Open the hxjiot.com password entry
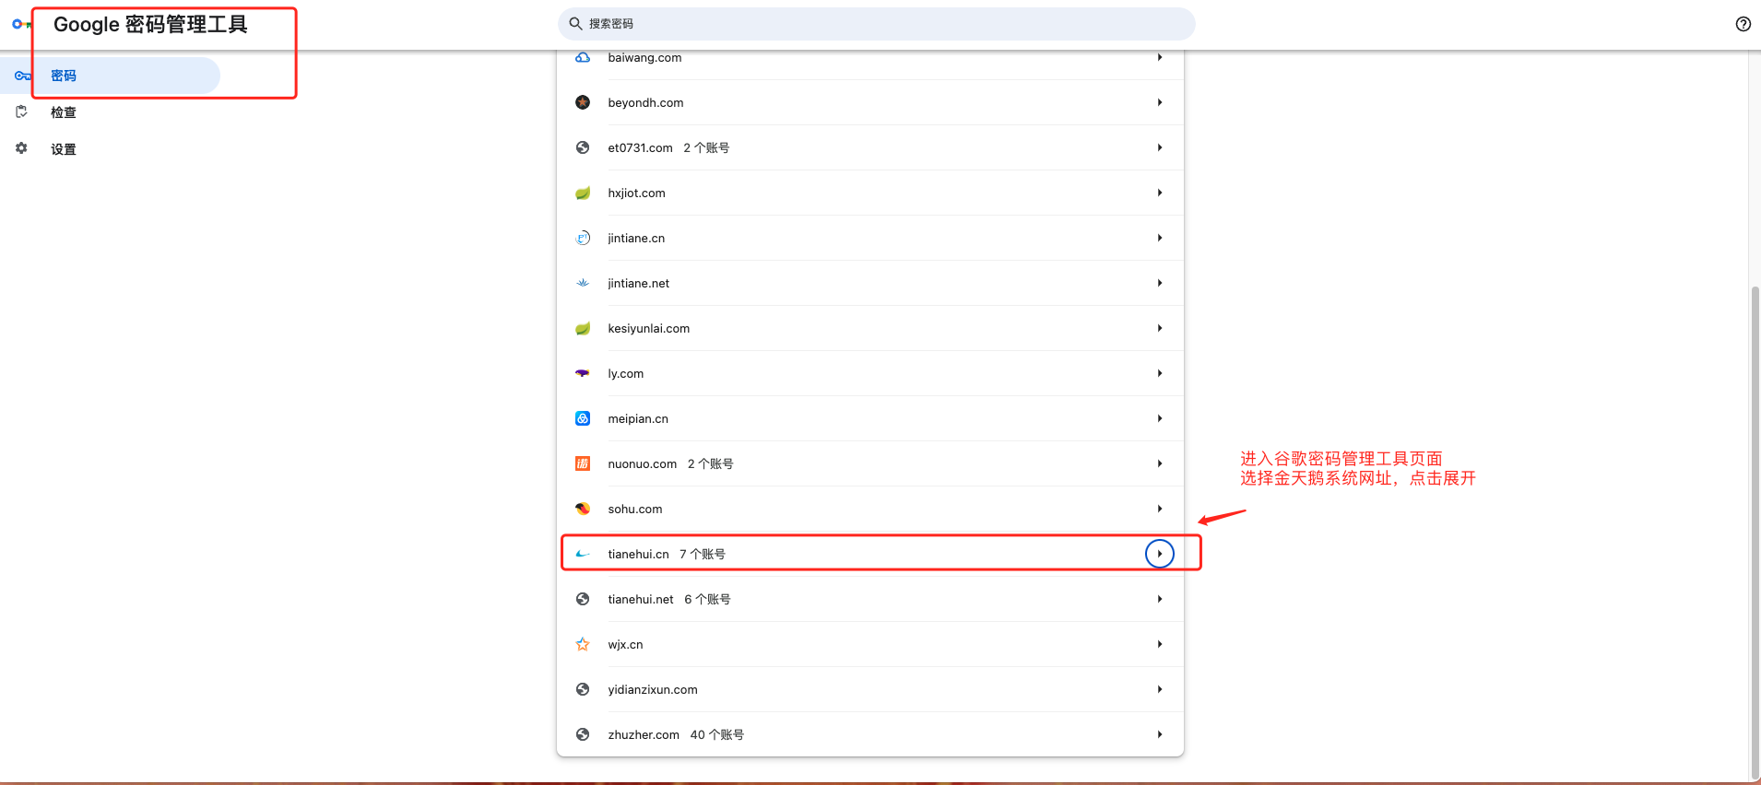Screen dimensions: 1761x785 (x=870, y=193)
